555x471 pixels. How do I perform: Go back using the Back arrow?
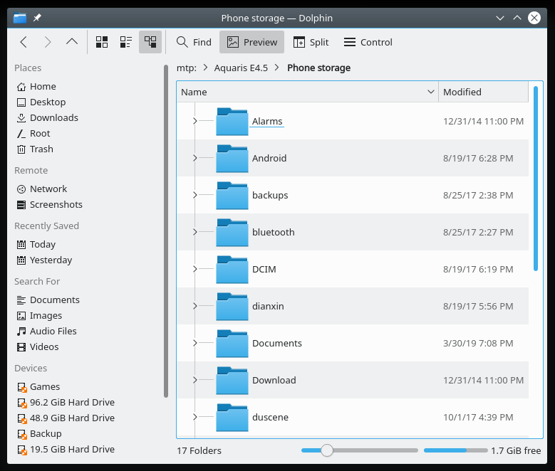pyautogui.click(x=24, y=42)
